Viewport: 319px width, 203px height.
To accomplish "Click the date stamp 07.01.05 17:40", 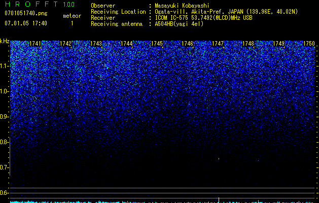I will 26,23.
